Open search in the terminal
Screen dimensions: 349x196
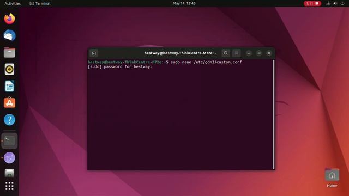pos(226,53)
